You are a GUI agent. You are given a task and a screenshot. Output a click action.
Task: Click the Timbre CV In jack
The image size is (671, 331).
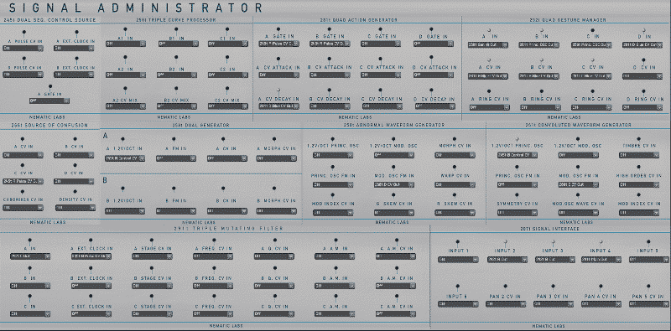tap(638, 139)
